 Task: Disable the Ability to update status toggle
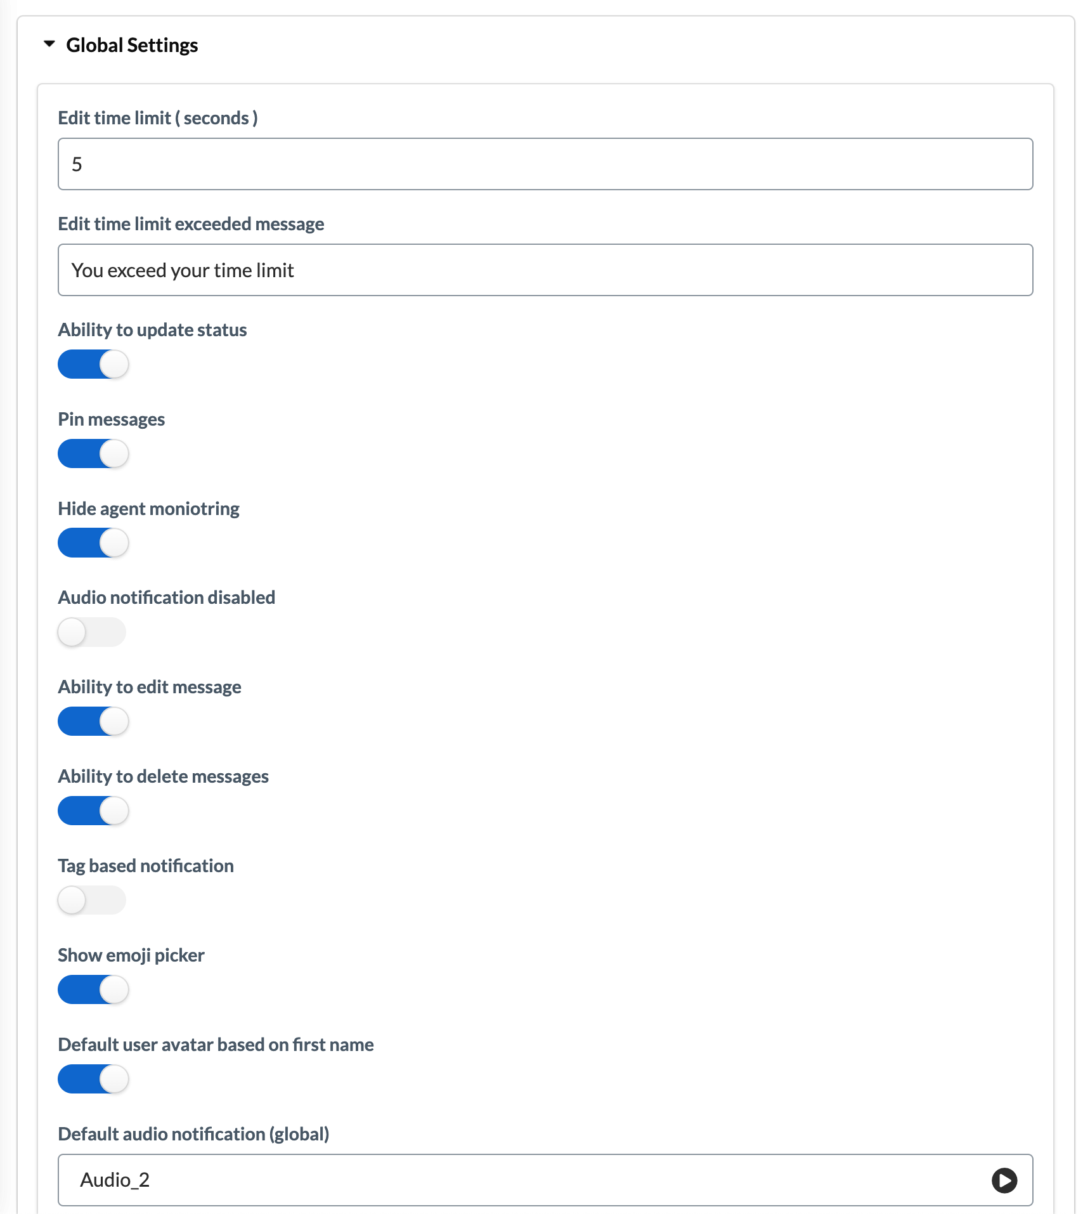[93, 365]
